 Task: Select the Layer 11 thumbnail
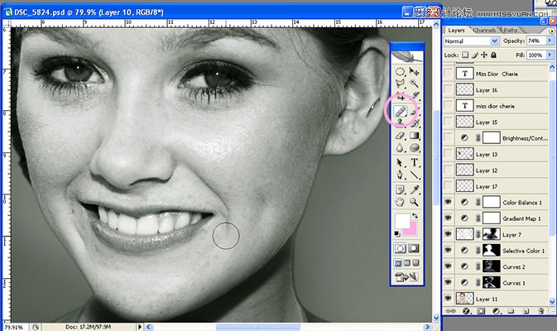(x=464, y=299)
